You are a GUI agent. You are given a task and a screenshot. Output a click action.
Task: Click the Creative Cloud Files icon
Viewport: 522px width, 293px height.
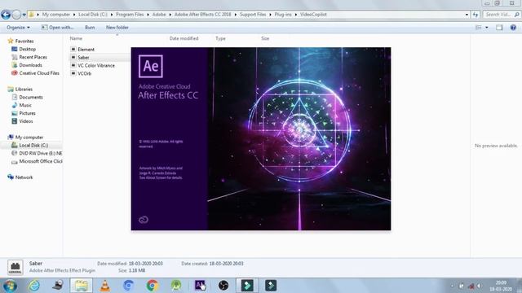pos(15,73)
